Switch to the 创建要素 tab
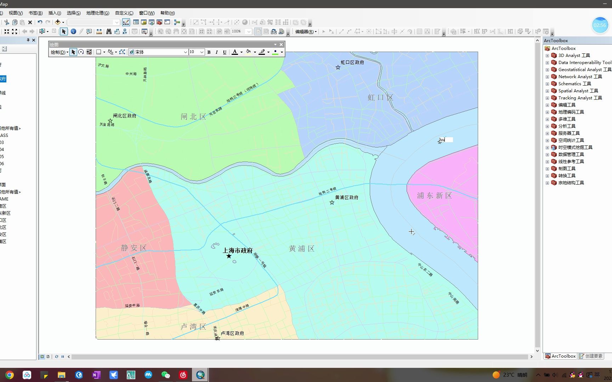This screenshot has width=612, height=382. (591, 356)
